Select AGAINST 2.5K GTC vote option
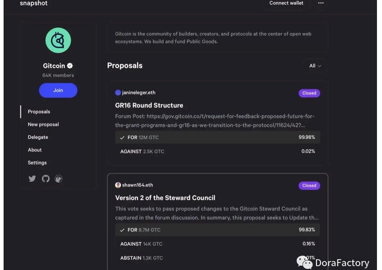 coord(217,152)
